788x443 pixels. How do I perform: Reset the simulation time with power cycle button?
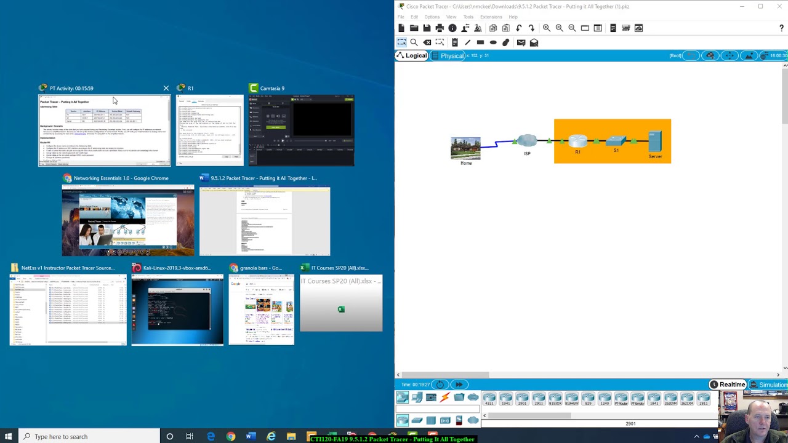[440, 385]
